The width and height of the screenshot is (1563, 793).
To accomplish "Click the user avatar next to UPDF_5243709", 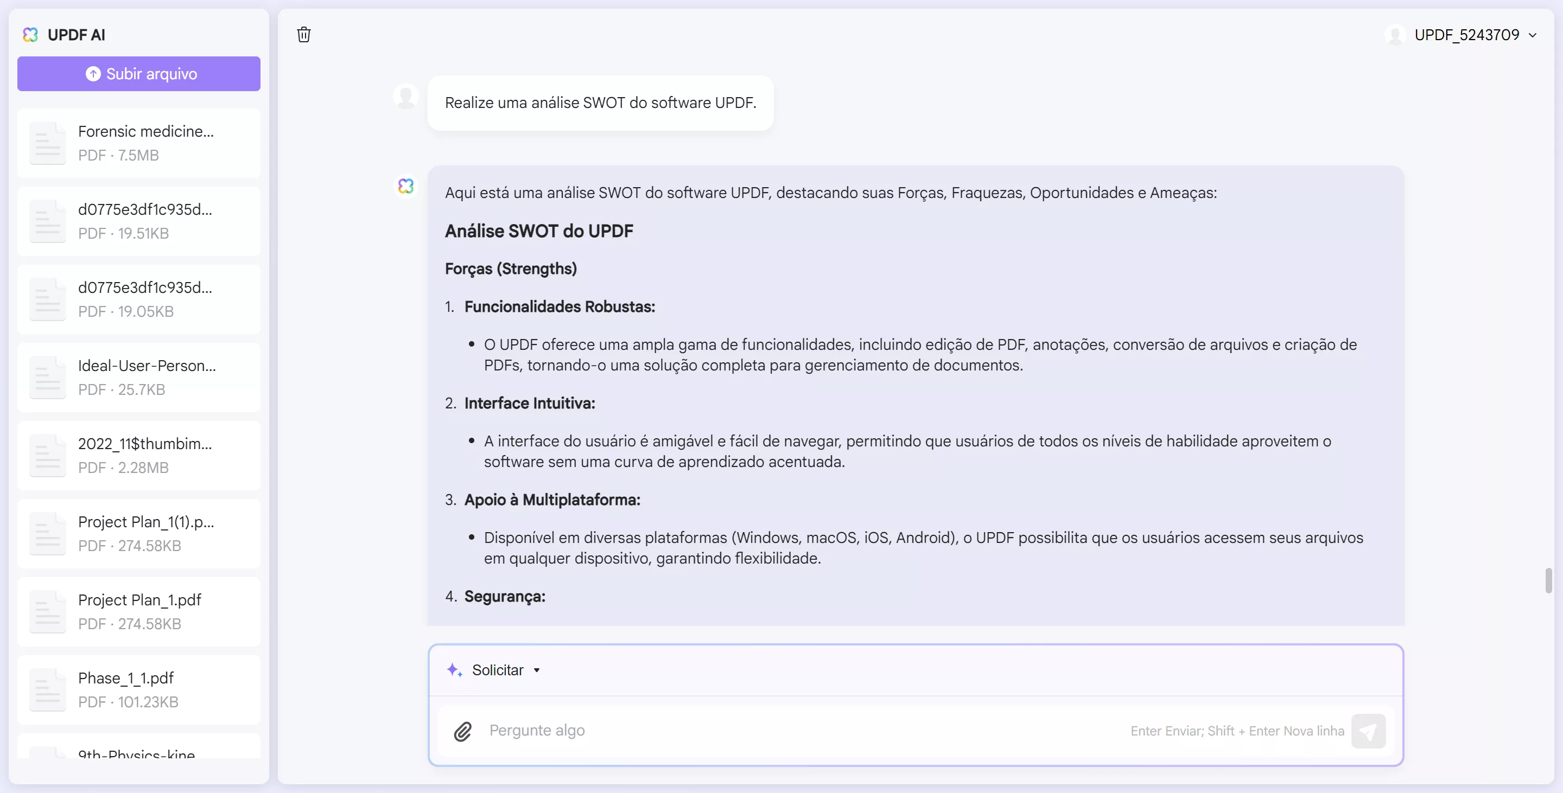I will (1395, 35).
